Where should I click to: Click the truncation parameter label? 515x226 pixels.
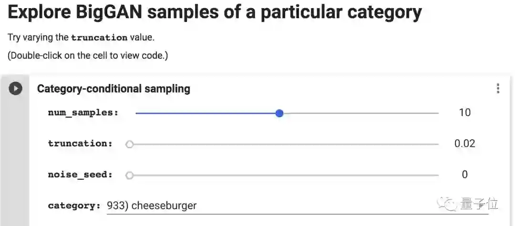pos(80,144)
